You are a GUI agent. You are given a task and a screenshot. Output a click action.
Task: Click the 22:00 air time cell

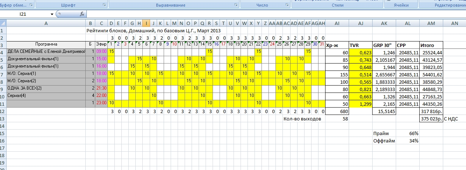click(x=102, y=95)
